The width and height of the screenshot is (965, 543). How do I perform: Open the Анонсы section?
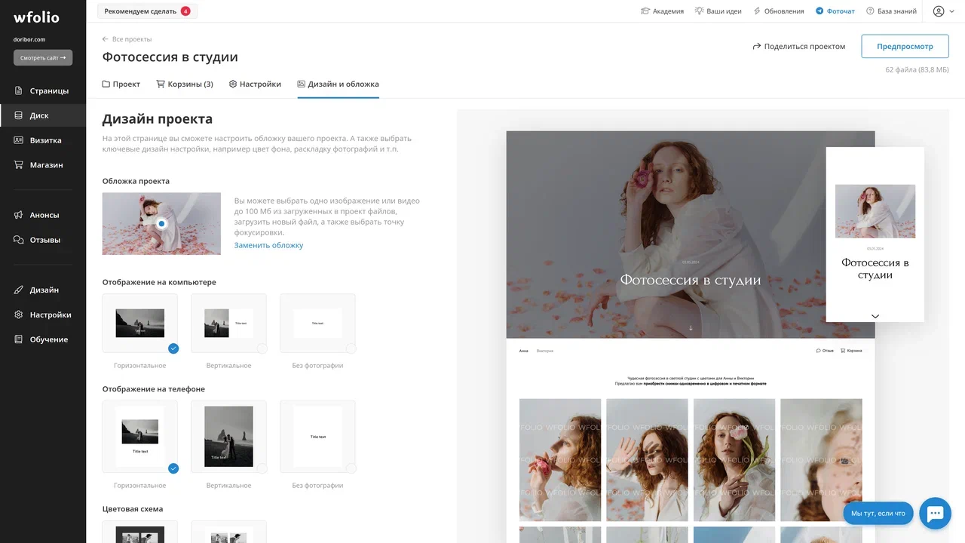click(x=44, y=214)
